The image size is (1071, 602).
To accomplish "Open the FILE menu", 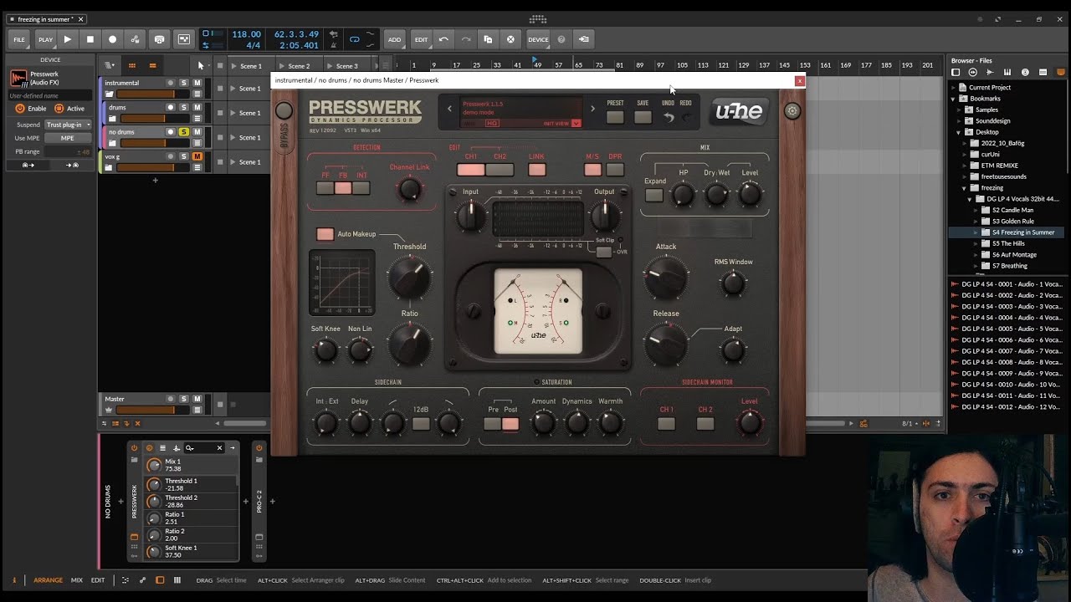I will pyautogui.click(x=19, y=39).
